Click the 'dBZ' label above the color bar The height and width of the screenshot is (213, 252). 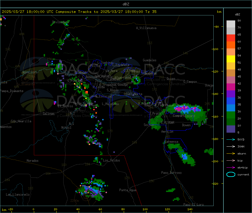(237, 15)
